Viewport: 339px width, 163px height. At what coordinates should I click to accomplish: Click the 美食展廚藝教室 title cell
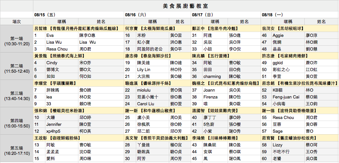point(186,6)
